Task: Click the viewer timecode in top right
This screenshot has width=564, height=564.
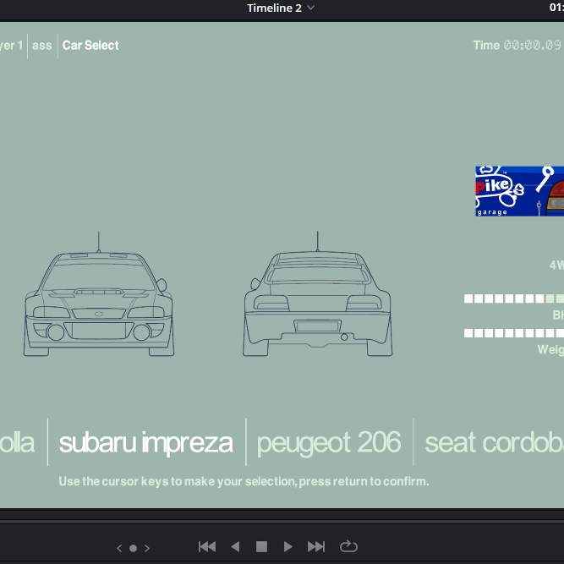Action: pos(556,8)
